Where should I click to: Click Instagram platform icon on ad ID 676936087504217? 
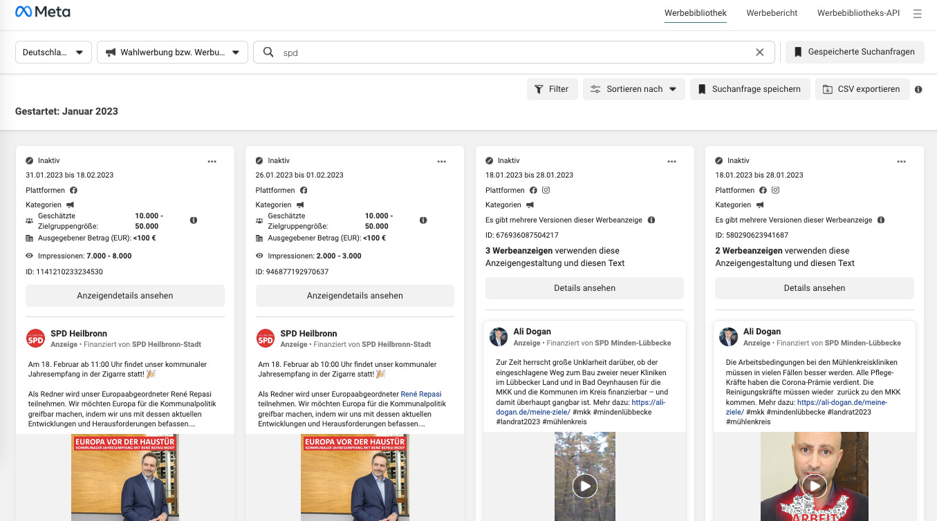point(546,190)
